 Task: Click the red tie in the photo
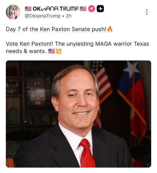pos(88,153)
